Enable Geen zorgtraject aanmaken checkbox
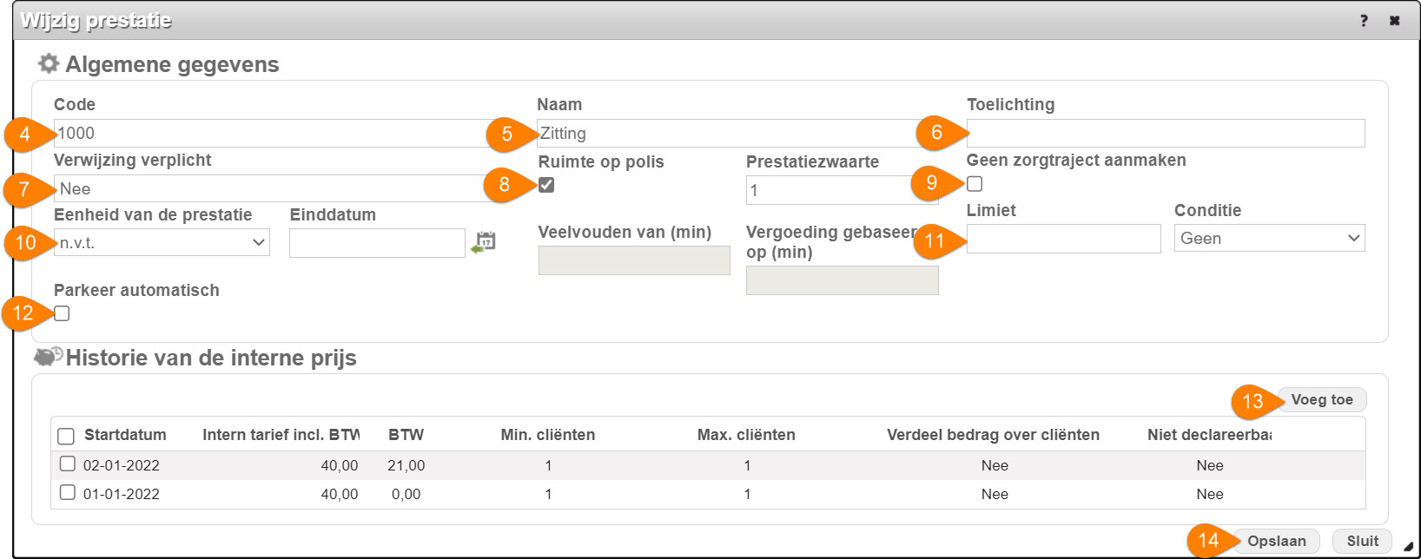Image resolution: width=1421 pixels, height=559 pixels. 975,184
